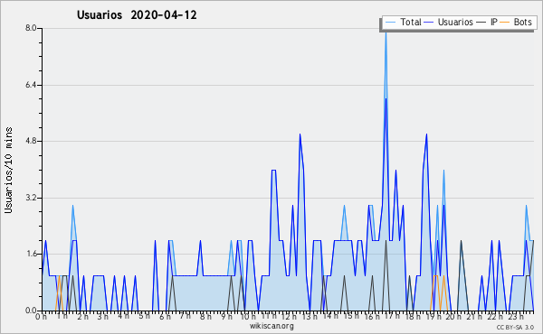Screen dimensions: 543x334
Task: Click the chart title 'Usuarios 2020-04-12'
Action: (137, 15)
